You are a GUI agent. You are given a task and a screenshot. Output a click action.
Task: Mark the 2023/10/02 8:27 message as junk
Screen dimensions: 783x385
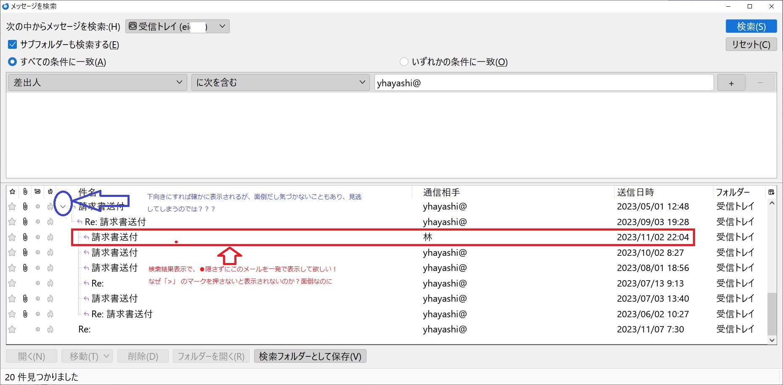click(50, 253)
